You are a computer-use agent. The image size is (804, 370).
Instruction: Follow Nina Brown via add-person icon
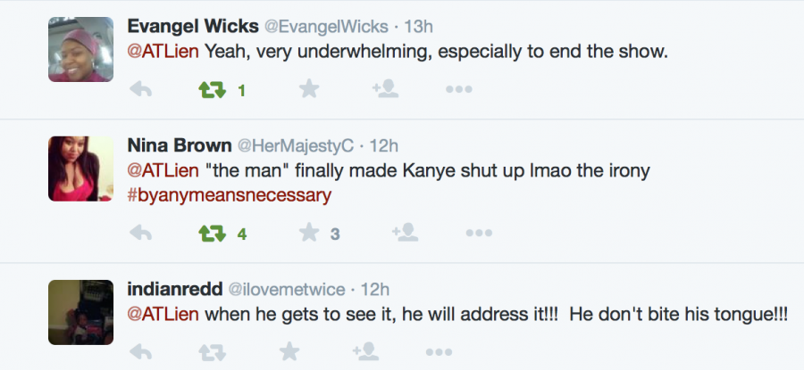406,233
